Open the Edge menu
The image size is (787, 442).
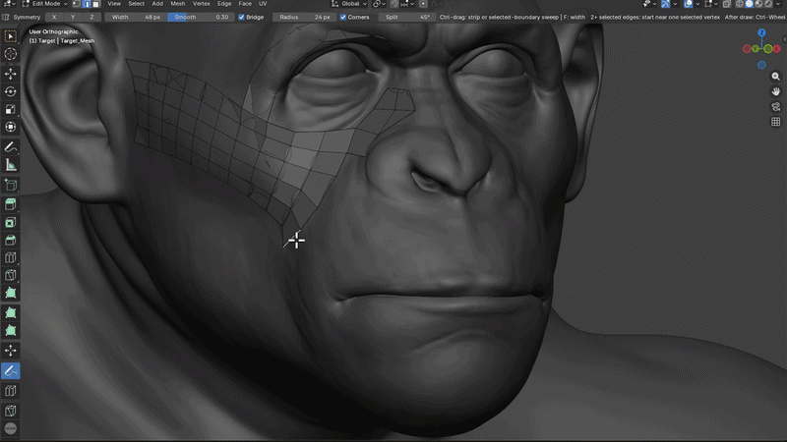pos(224,4)
